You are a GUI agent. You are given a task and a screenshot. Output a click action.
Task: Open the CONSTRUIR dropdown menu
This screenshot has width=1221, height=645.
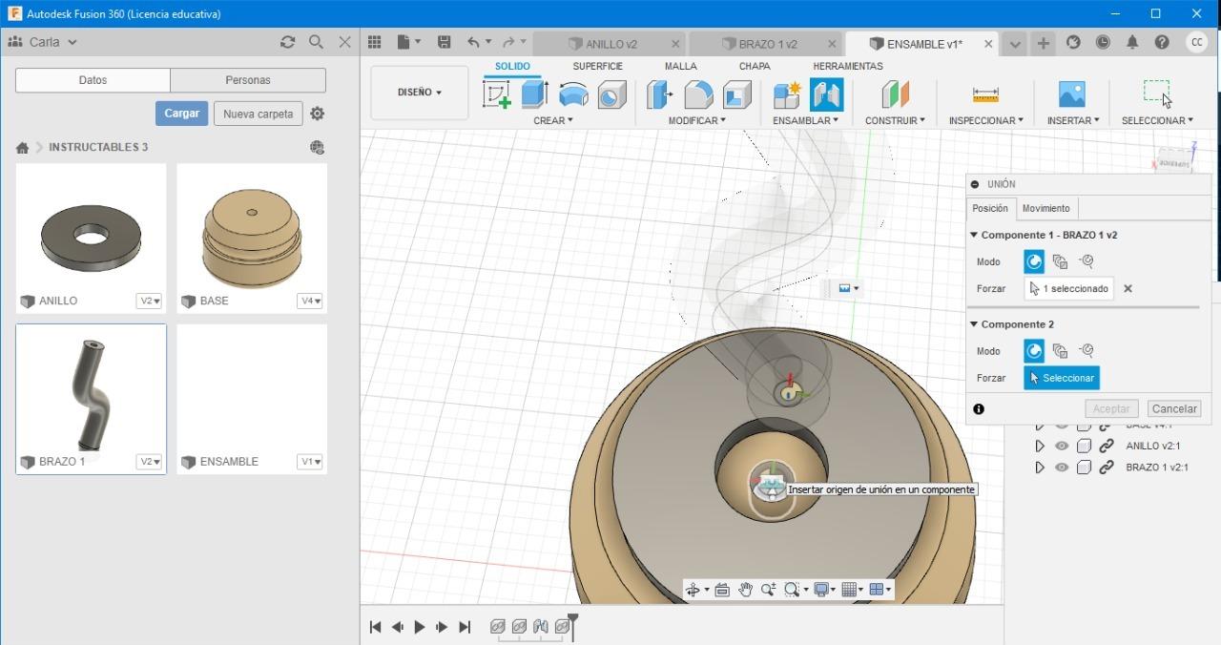pos(895,120)
